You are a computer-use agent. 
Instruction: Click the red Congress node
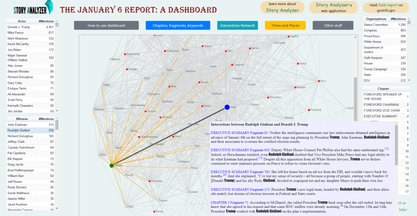tap(232, 65)
